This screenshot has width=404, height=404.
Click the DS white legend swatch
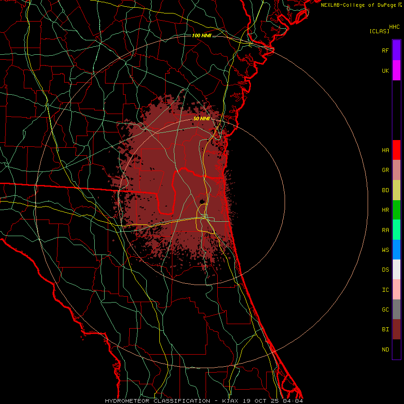[x=396, y=269]
